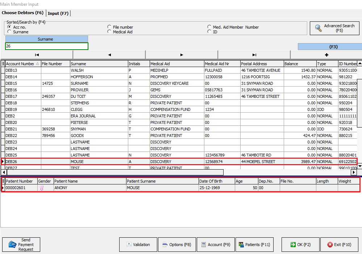This screenshot has width=362, height=254.
Task: Jump to first record navigation arrow
Action: (x=37, y=55)
